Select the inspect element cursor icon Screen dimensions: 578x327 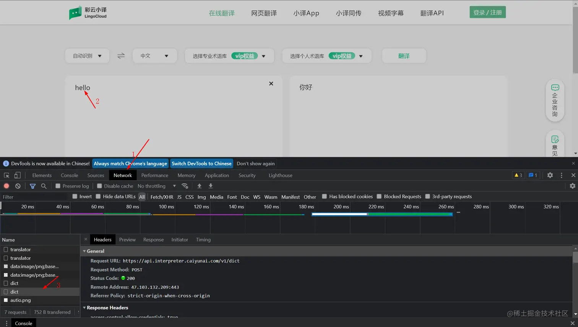pyautogui.click(x=6, y=175)
